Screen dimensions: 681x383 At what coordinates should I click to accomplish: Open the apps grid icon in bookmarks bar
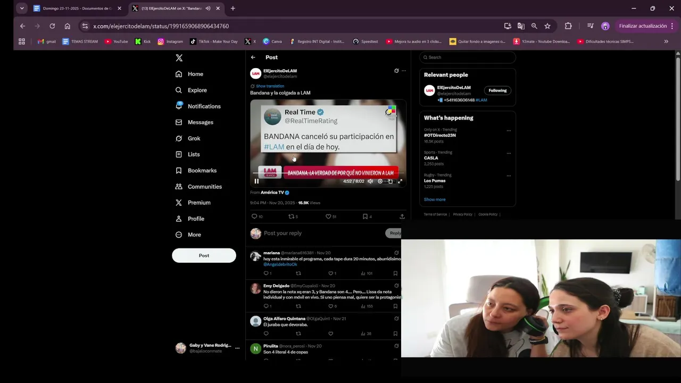pos(22,41)
